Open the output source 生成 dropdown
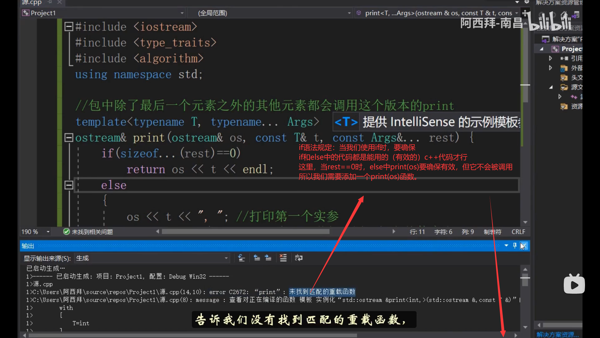600x338 pixels. pyautogui.click(x=152, y=258)
